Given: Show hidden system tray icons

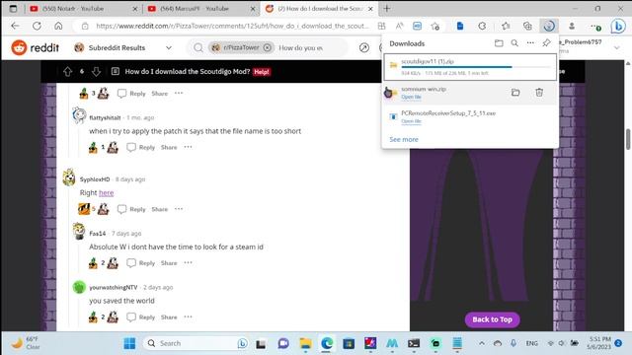Looking at the screenshot, I should (x=482, y=343).
